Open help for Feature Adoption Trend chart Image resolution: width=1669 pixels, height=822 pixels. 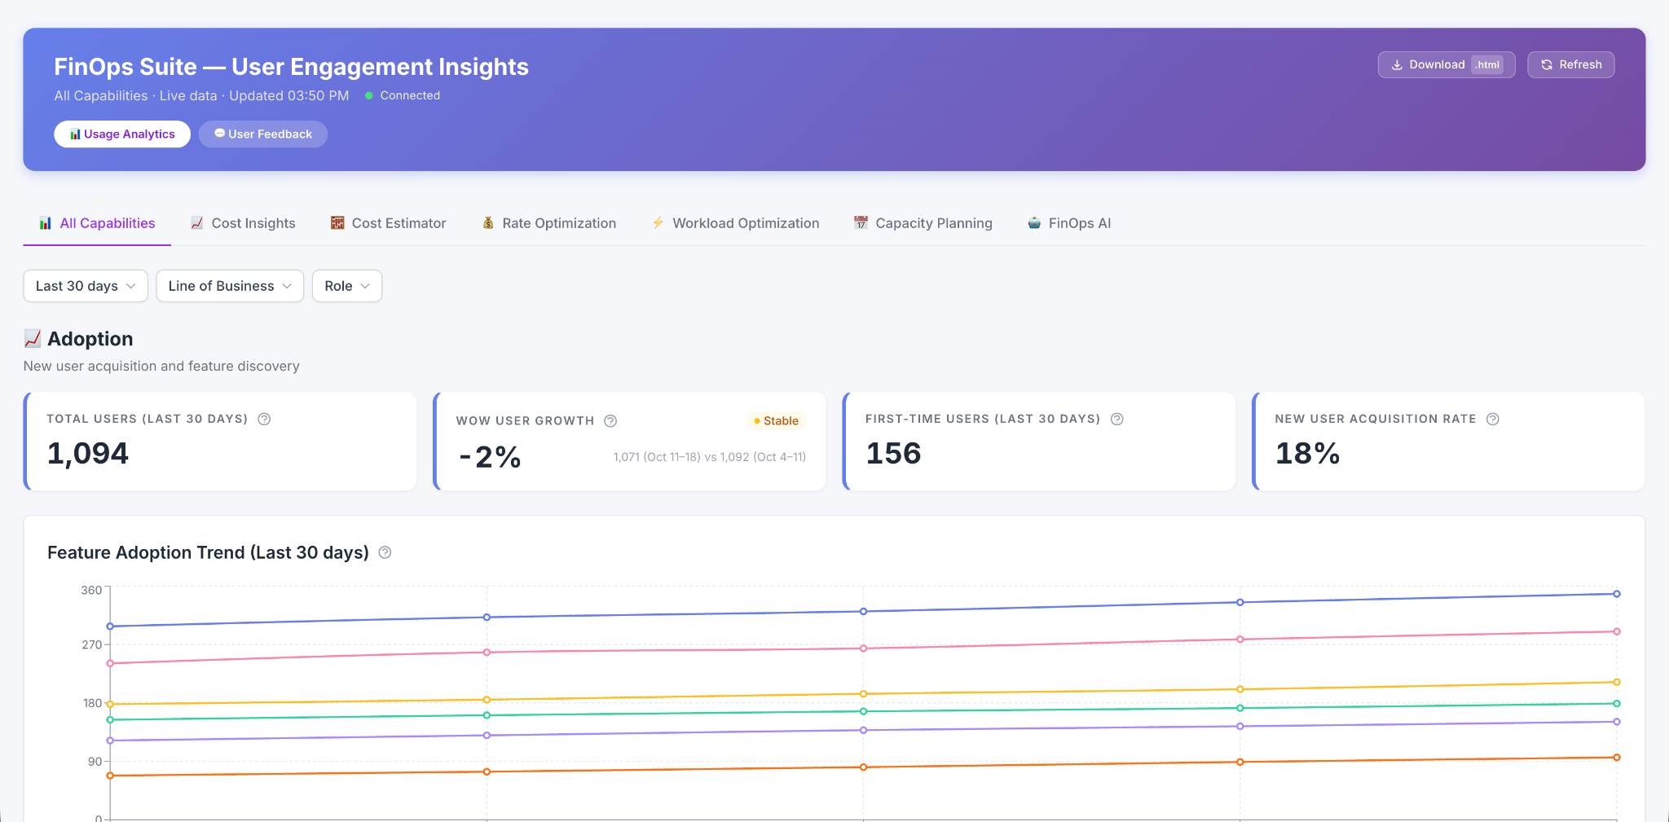385,552
